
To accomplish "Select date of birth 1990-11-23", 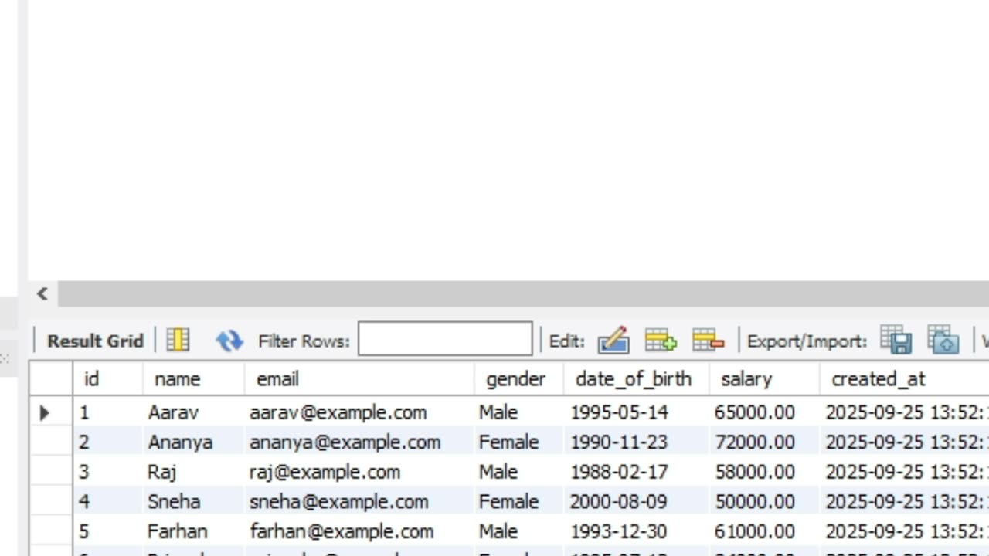I will point(637,442).
